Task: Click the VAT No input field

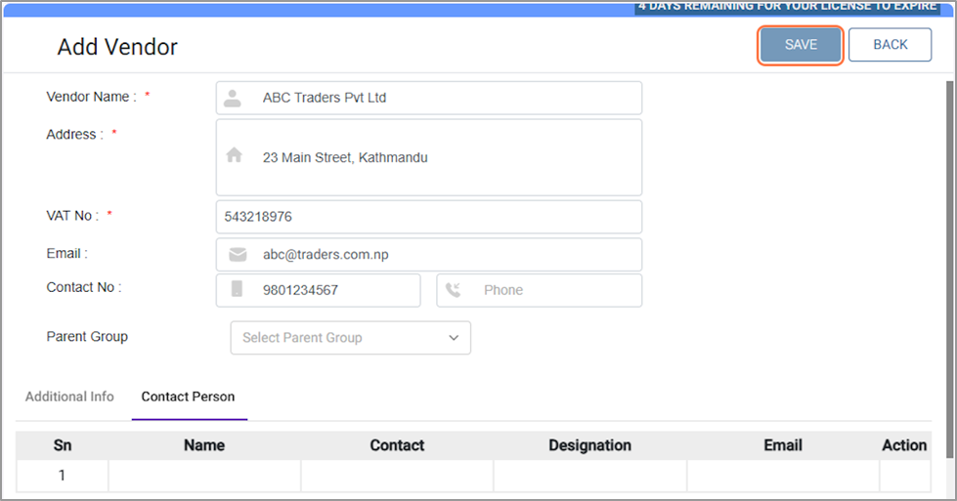Action: pyautogui.click(x=428, y=217)
